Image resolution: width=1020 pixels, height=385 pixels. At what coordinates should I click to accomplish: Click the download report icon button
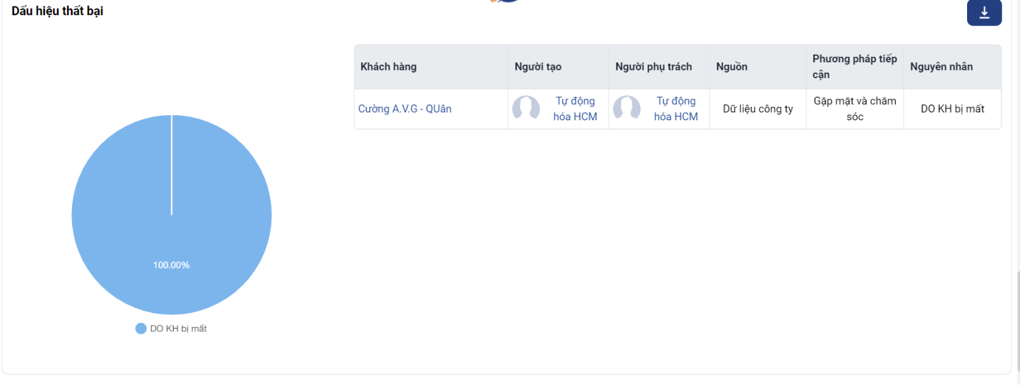984,13
